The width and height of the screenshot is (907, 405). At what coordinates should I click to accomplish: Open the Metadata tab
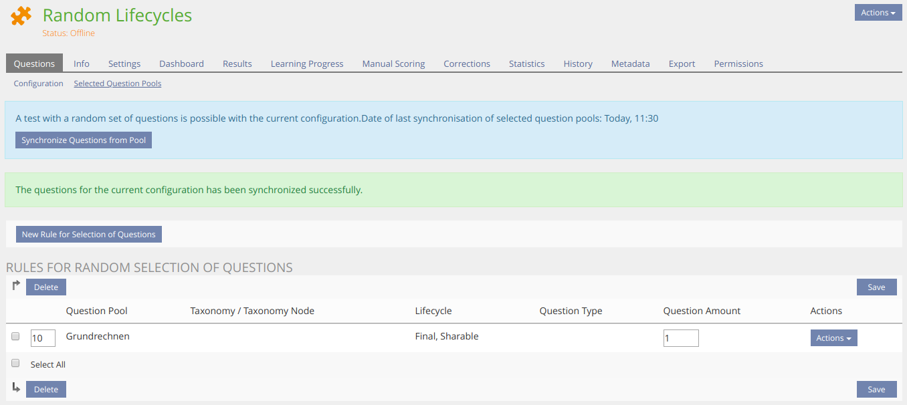coord(630,63)
